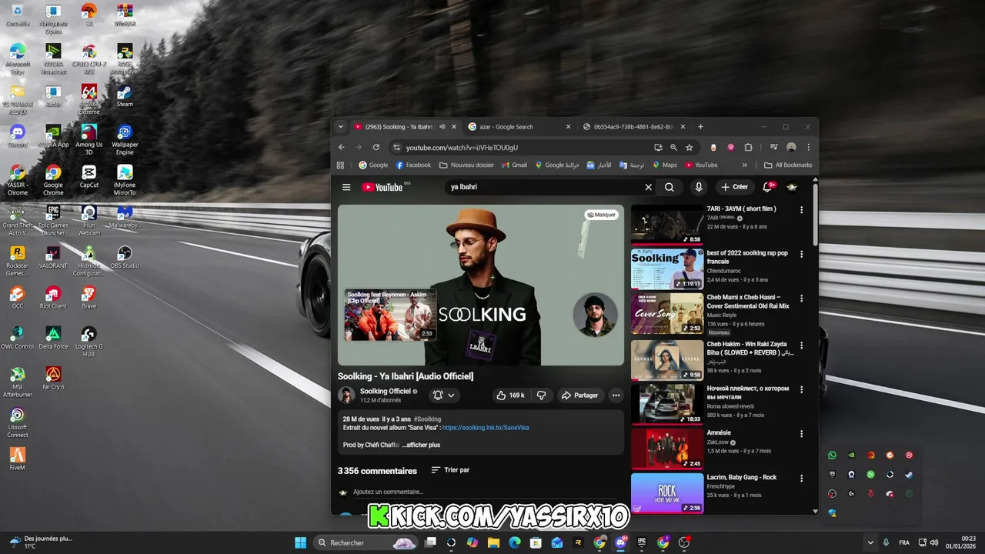Open Chrome extensions puzzle icon
Screen dimensions: 985x554
pos(748,147)
